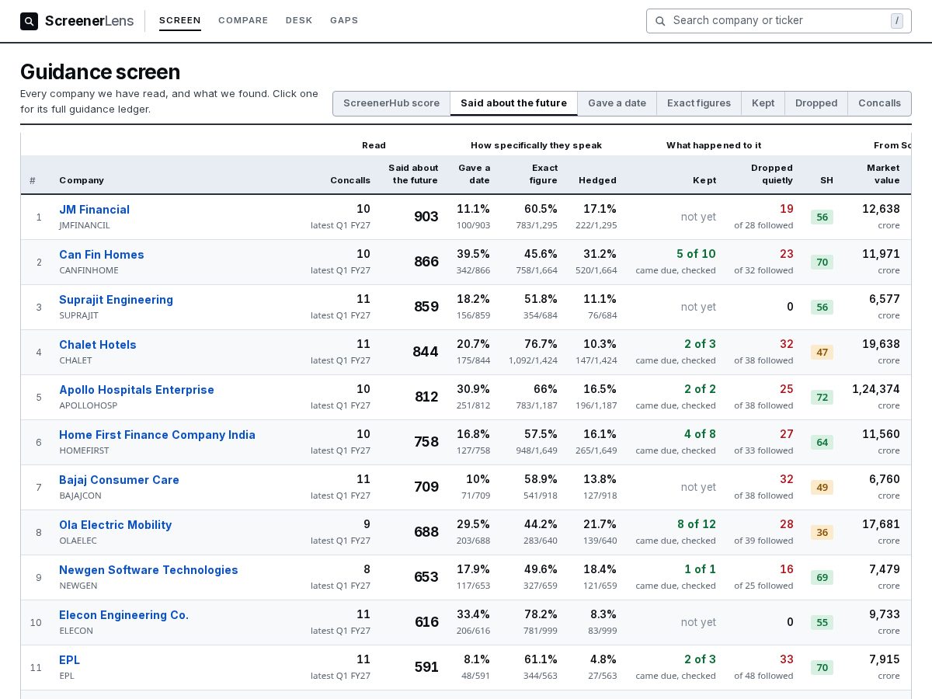Go to the Desk nav tab
Viewport: 932px width, 699px height.
click(299, 20)
